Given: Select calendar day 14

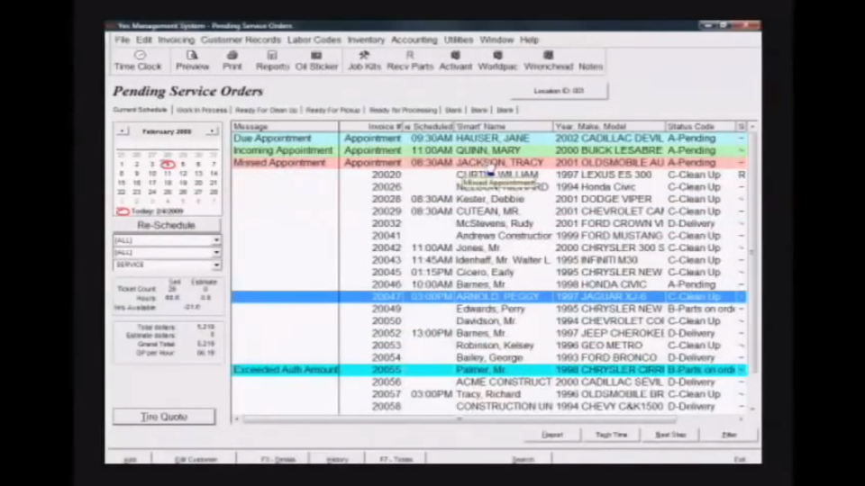Looking at the screenshot, I should pyautogui.click(x=214, y=174).
